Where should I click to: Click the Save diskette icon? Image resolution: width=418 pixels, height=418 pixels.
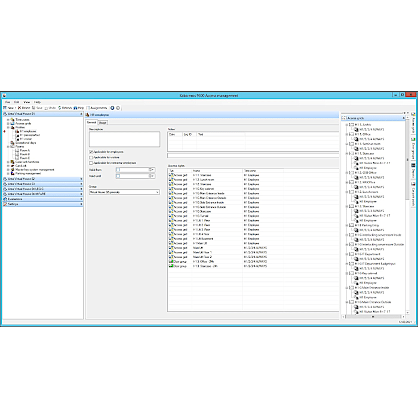[33, 108]
